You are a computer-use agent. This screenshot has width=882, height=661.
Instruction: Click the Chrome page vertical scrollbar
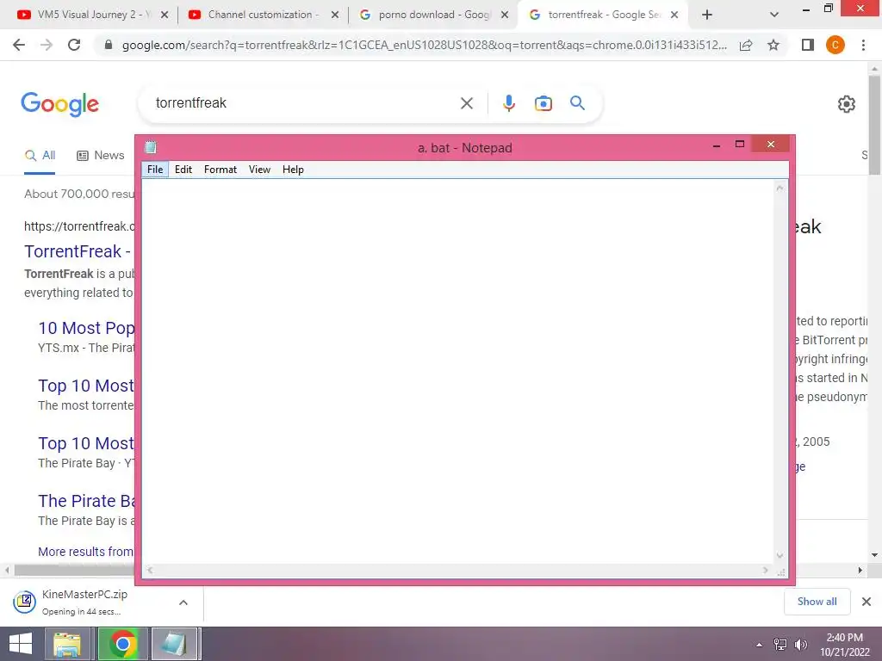click(874, 125)
